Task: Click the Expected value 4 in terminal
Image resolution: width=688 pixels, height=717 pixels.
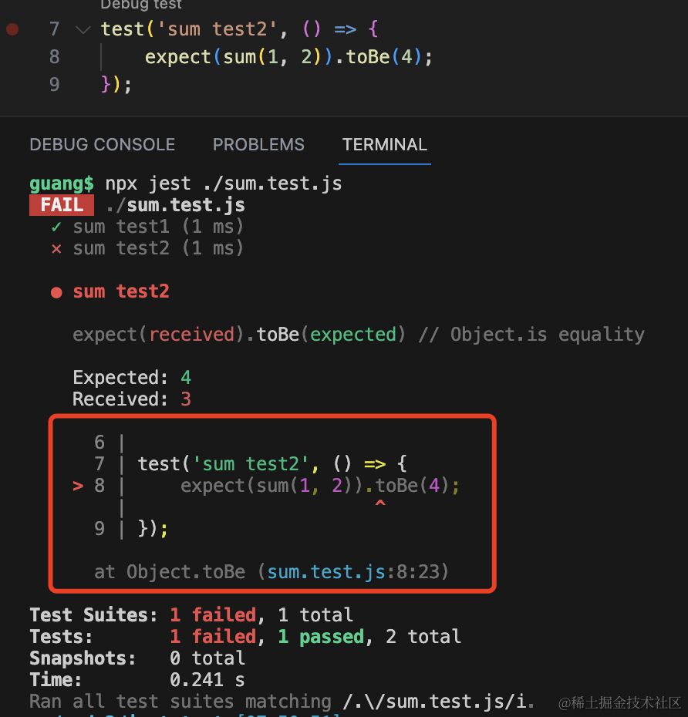Action: pos(185,378)
